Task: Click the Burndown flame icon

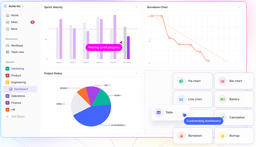Action: coord(181,136)
